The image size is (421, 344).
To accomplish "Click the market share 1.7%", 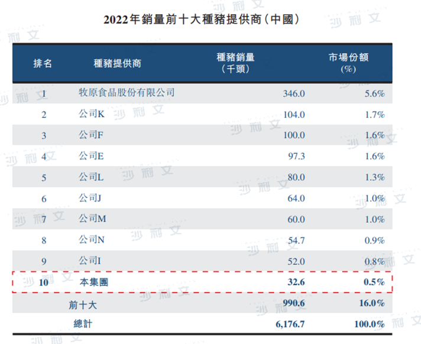I will (x=375, y=115).
